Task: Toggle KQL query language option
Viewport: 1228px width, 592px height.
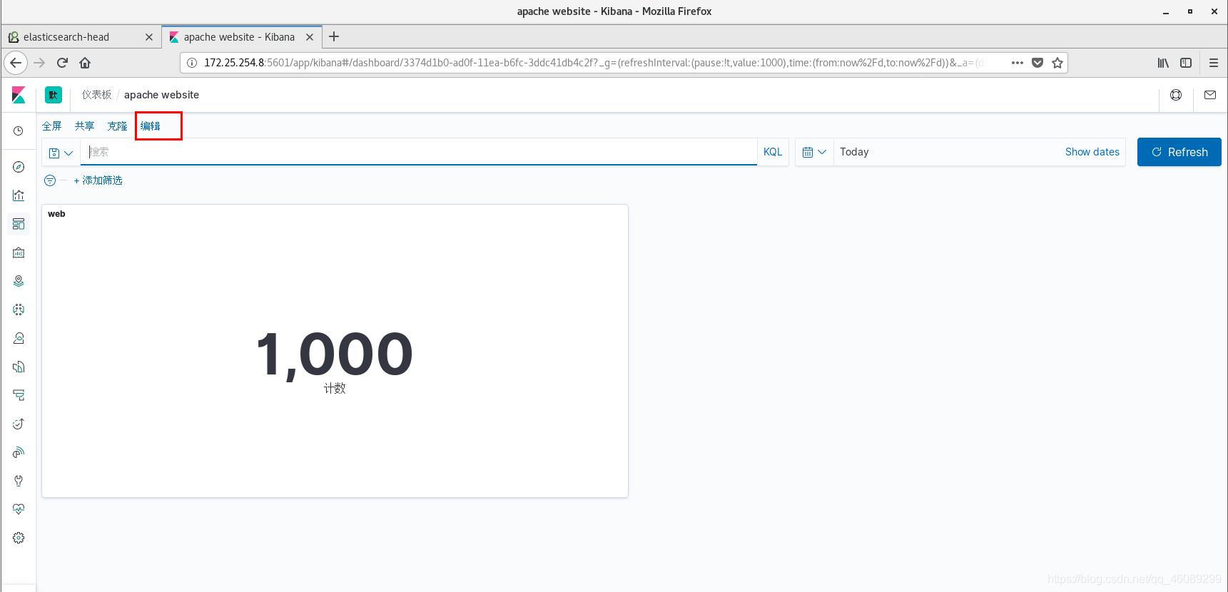Action: click(773, 152)
